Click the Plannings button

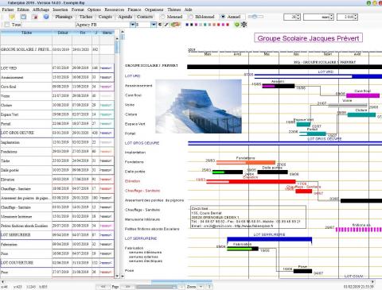64,17
